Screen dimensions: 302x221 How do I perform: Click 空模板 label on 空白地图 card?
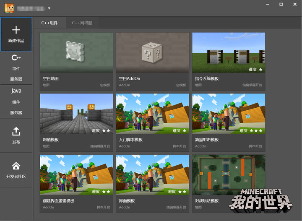click(x=105, y=85)
